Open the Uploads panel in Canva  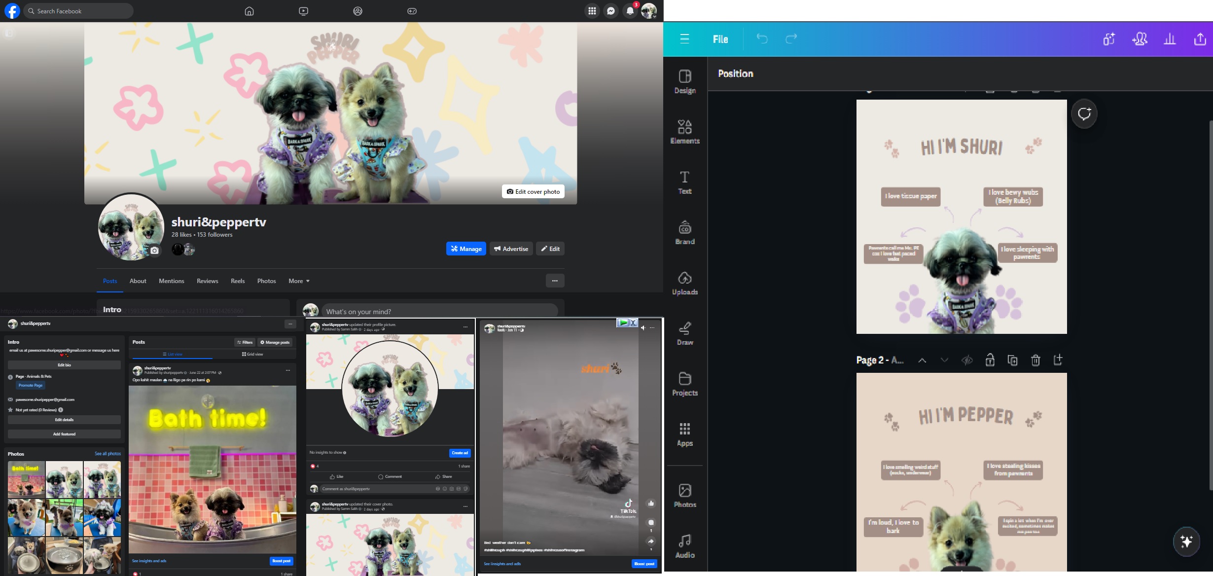coord(684,283)
